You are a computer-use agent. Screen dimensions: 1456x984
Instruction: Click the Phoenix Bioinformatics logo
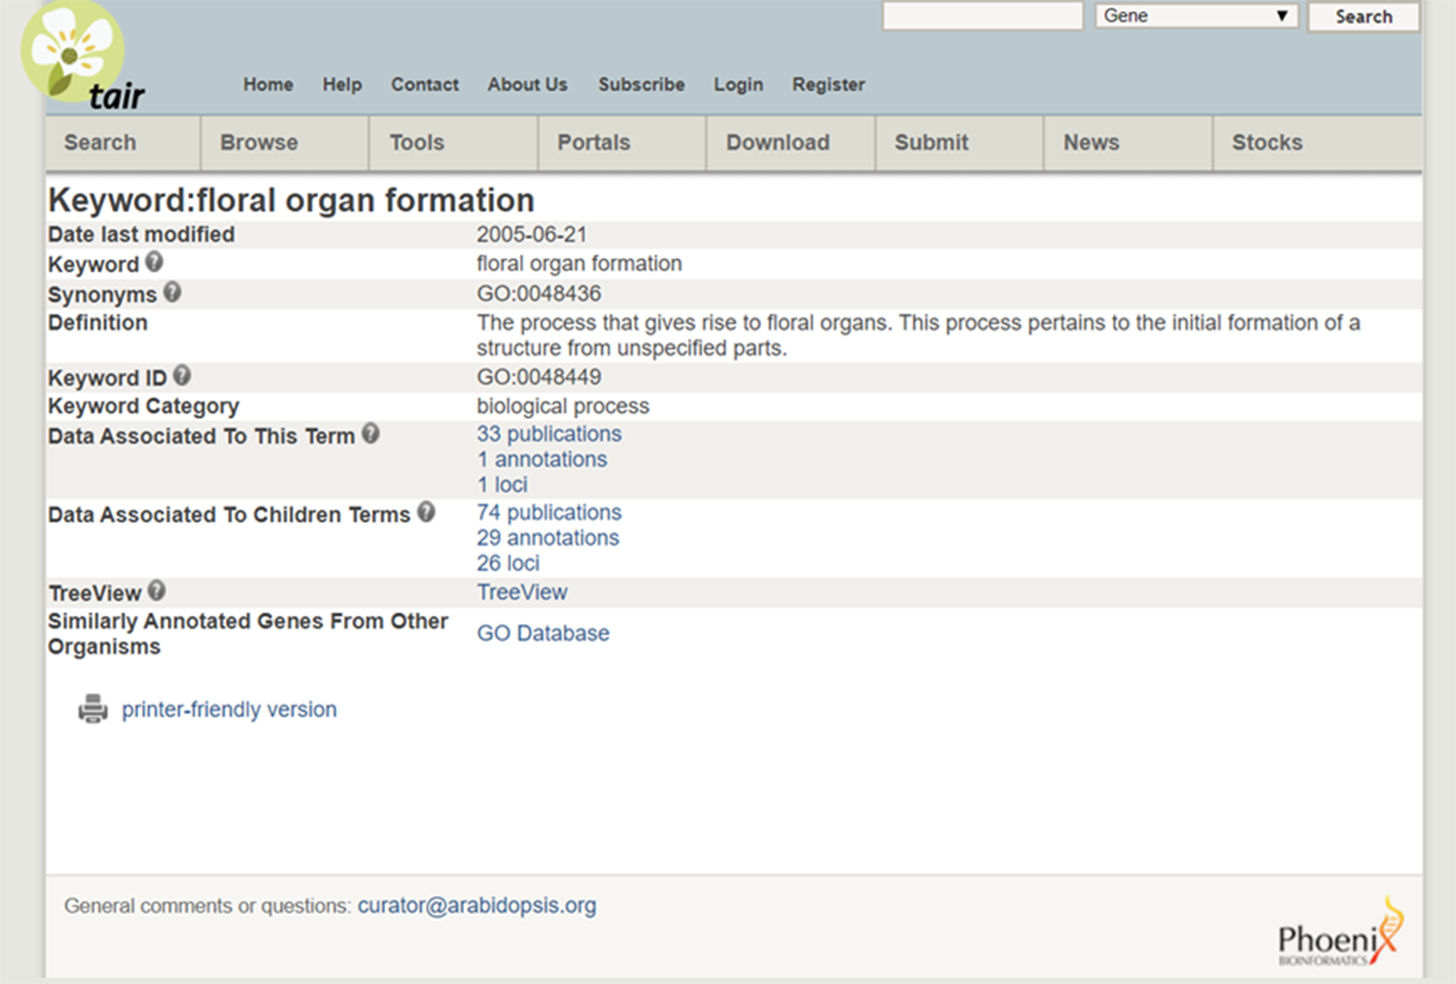1341,934
